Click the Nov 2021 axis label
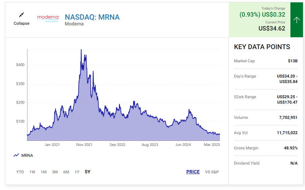The height and width of the screenshot is (190, 305). [x=84, y=145]
